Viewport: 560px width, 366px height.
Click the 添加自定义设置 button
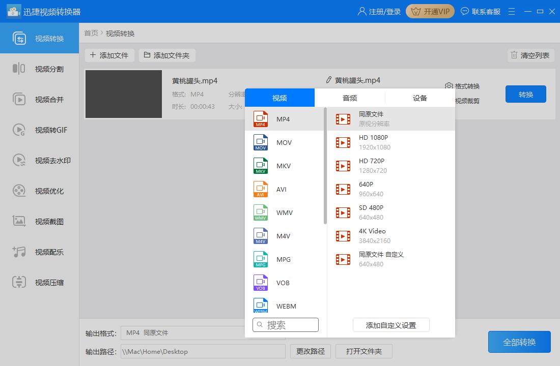click(x=391, y=325)
